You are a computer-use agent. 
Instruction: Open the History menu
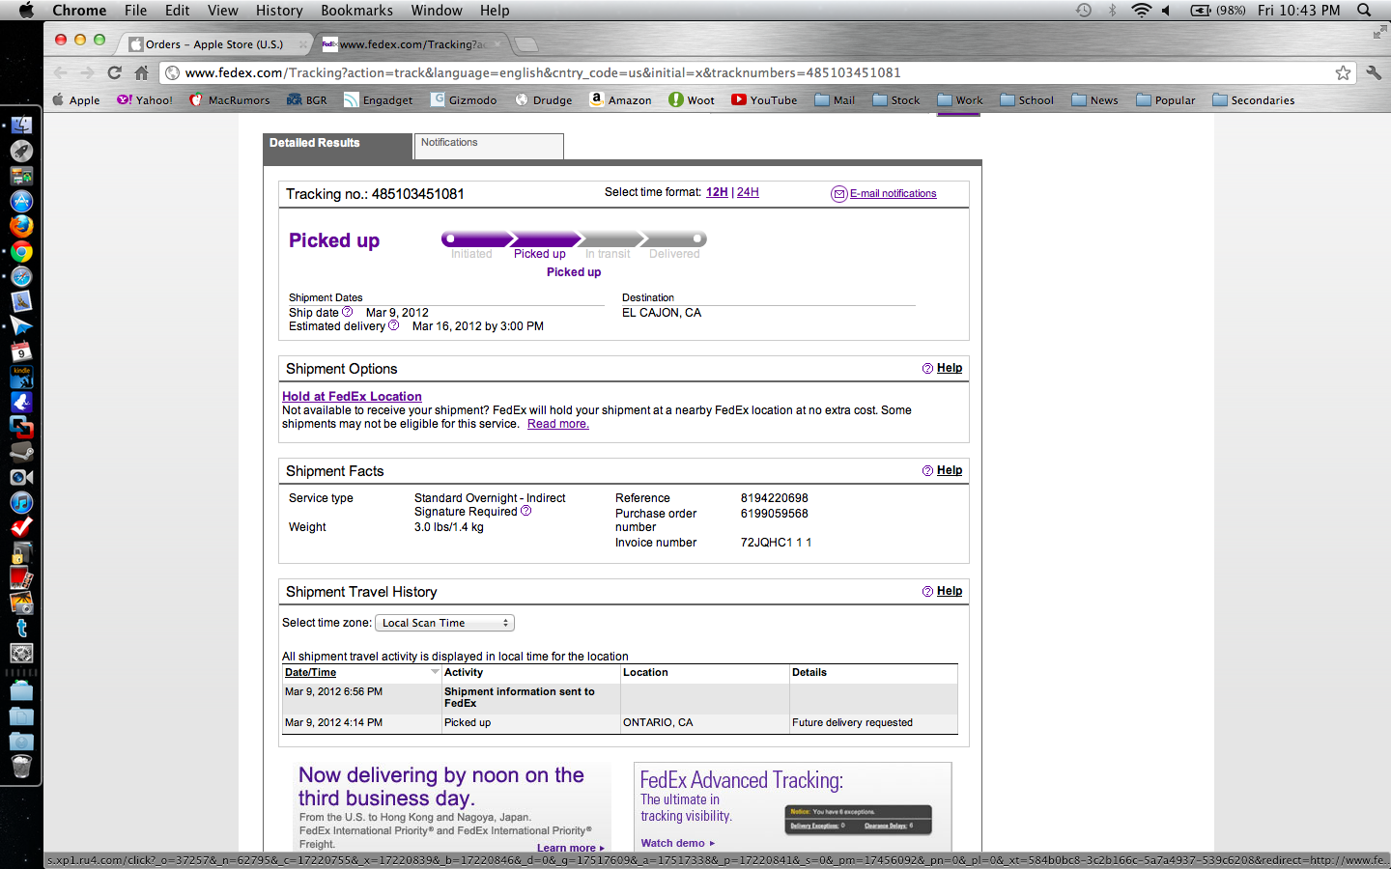(x=279, y=10)
